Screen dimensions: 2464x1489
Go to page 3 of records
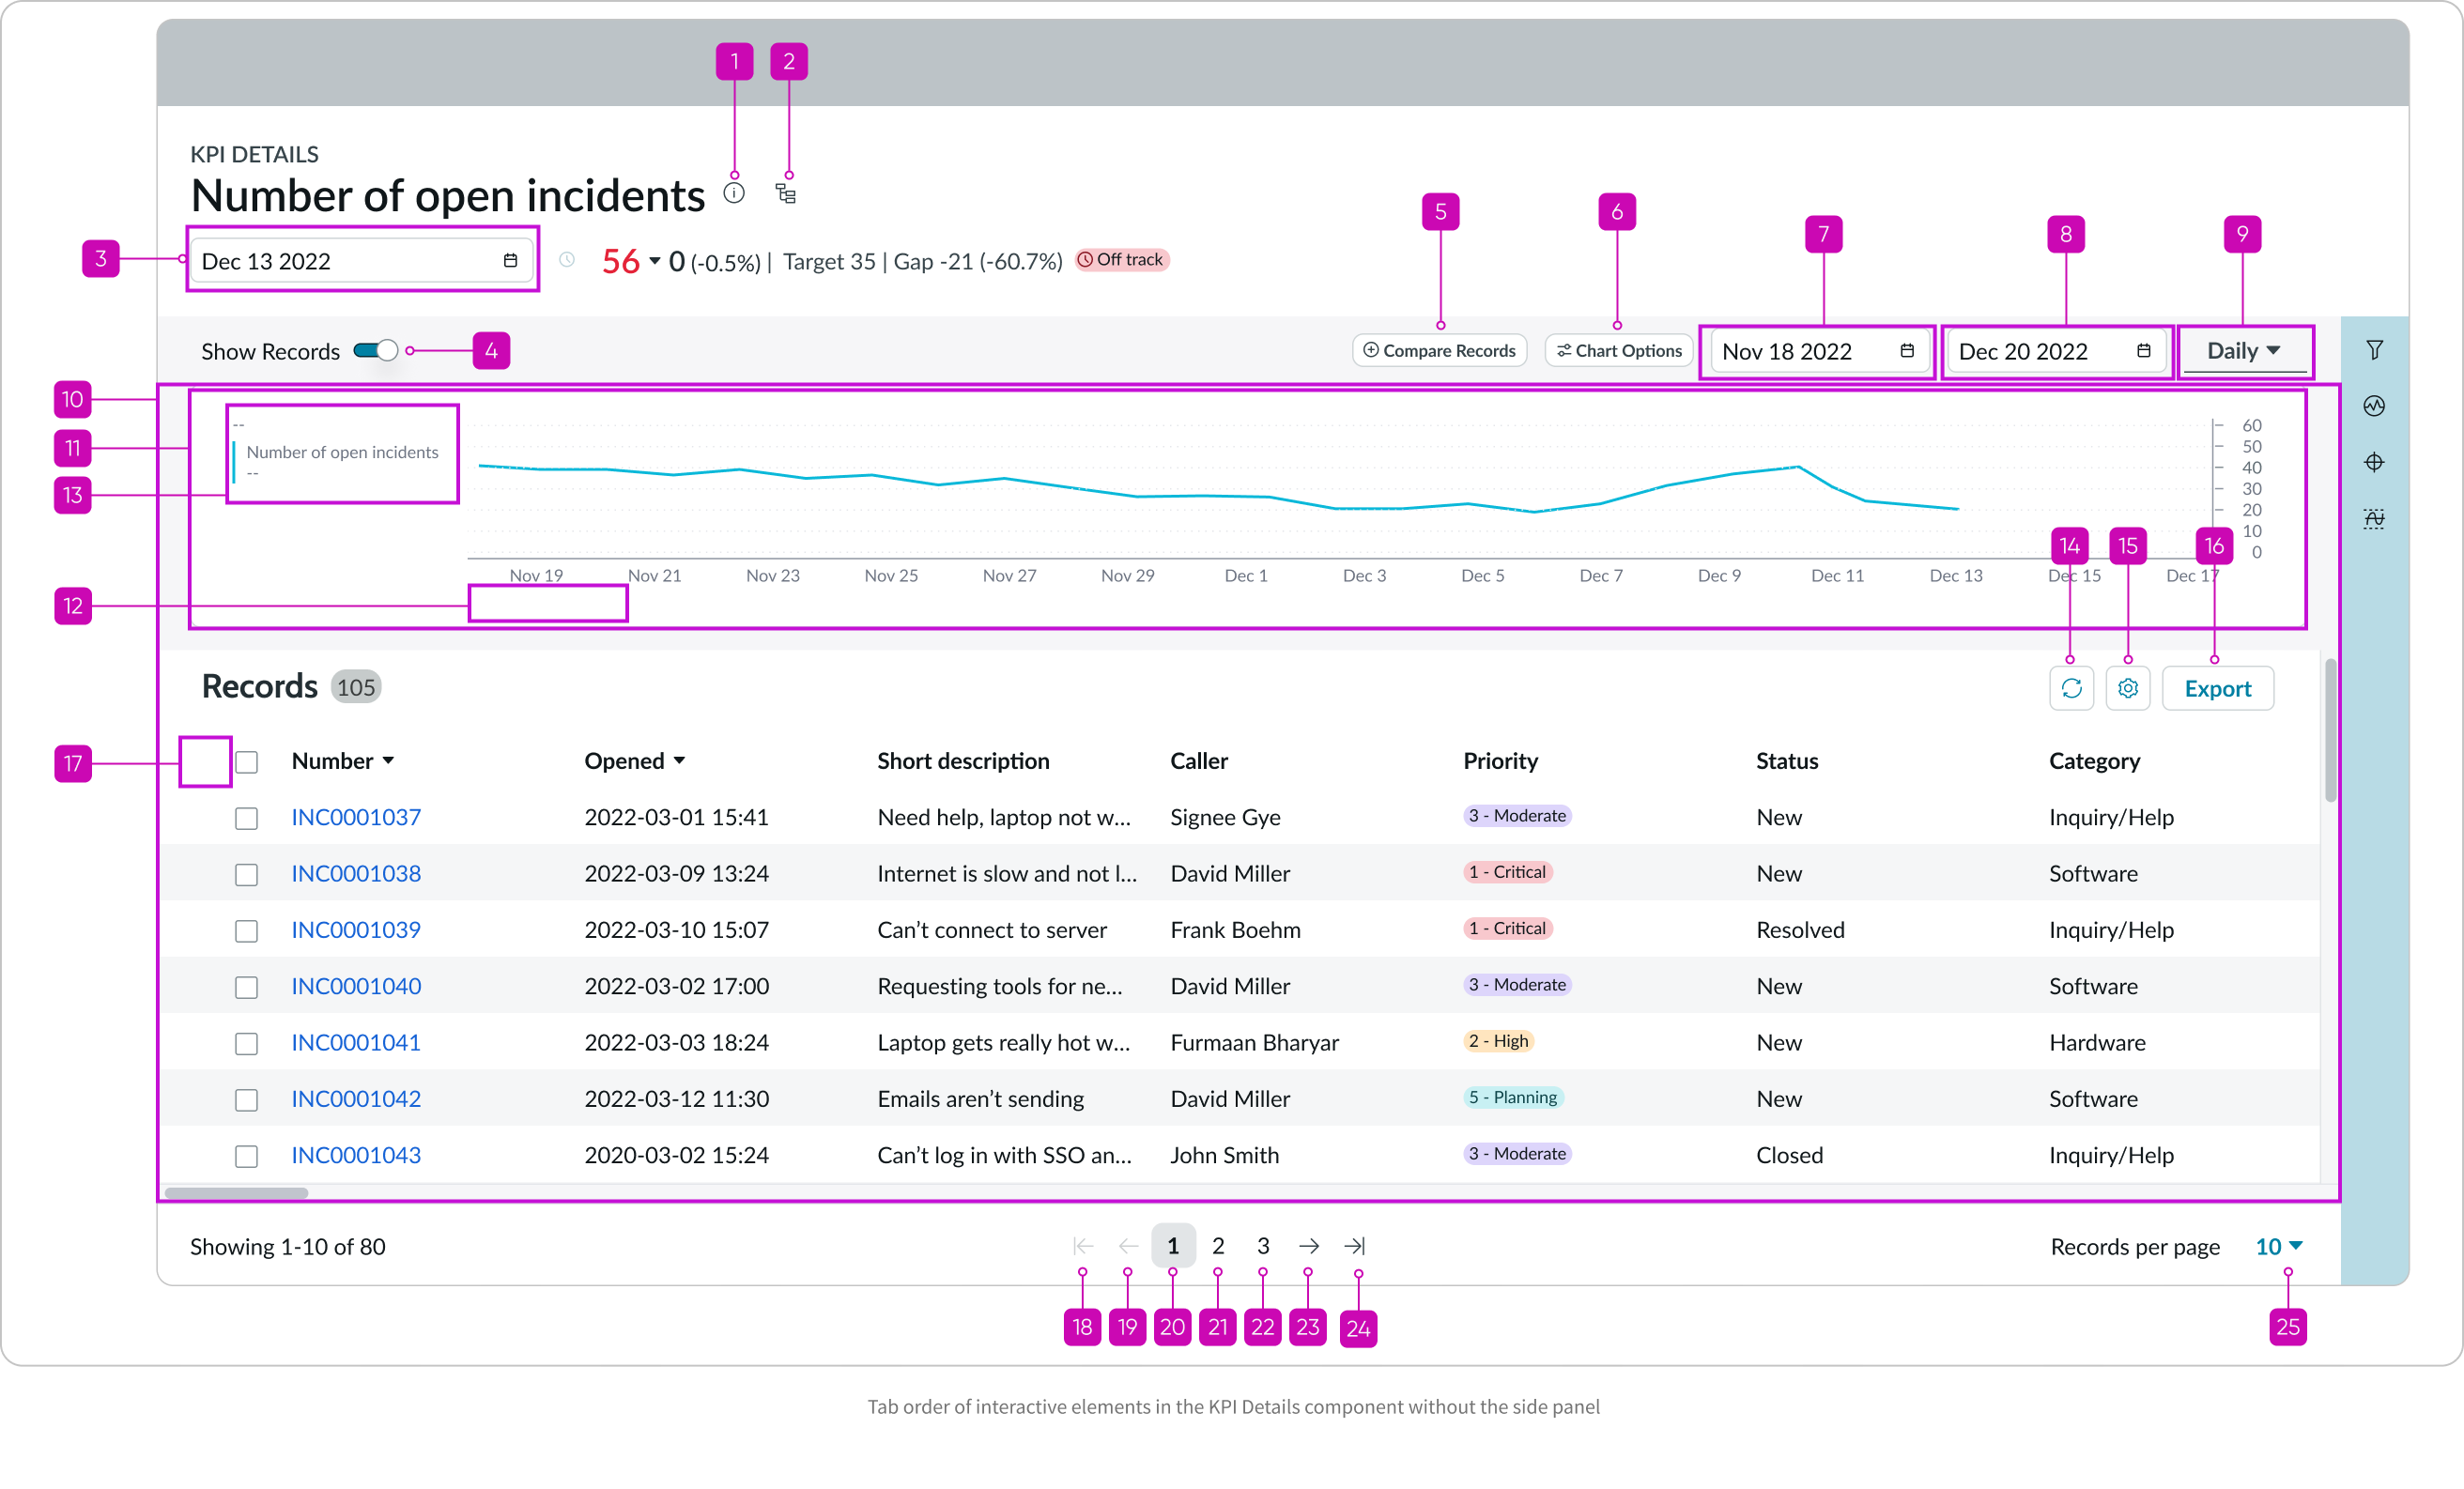[x=1262, y=1246]
